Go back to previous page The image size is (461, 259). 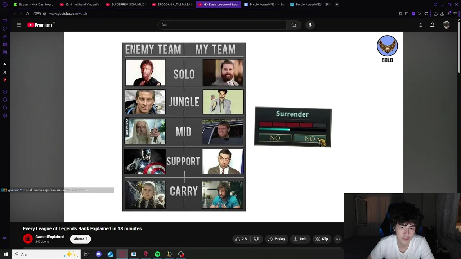pyautogui.click(x=14, y=14)
